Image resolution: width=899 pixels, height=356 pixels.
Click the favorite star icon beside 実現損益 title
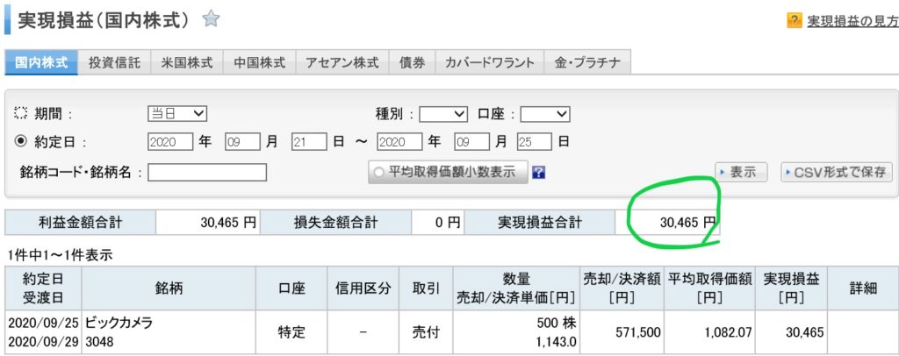tap(211, 18)
